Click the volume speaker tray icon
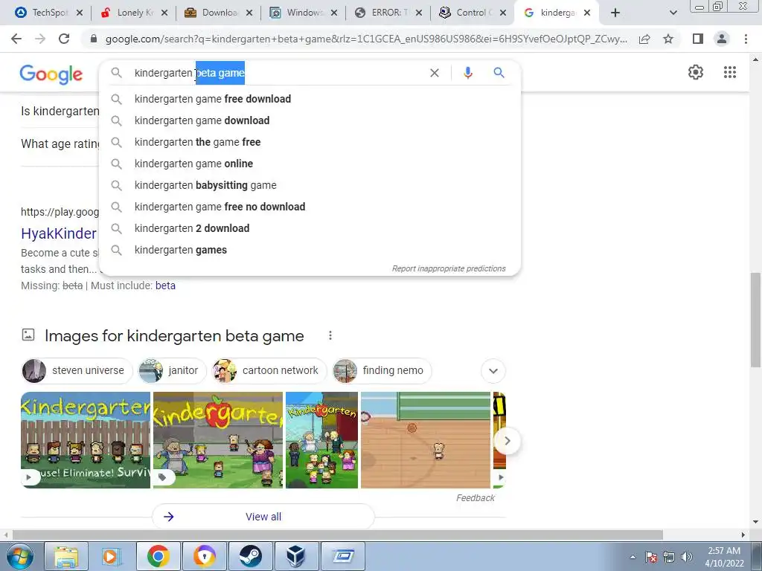 687,557
